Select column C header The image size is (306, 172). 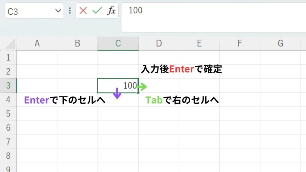(118, 44)
